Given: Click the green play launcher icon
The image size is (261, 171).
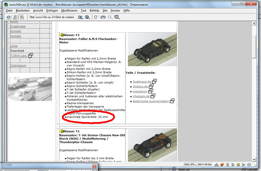Looking at the screenshot, I should click(243, 164).
